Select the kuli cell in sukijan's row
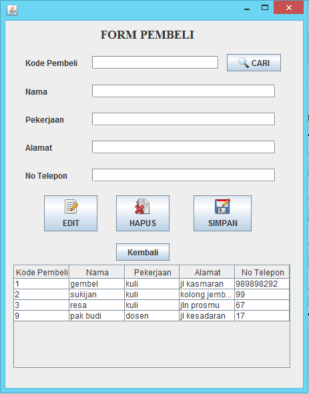The image size is (309, 394). click(152, 294)
